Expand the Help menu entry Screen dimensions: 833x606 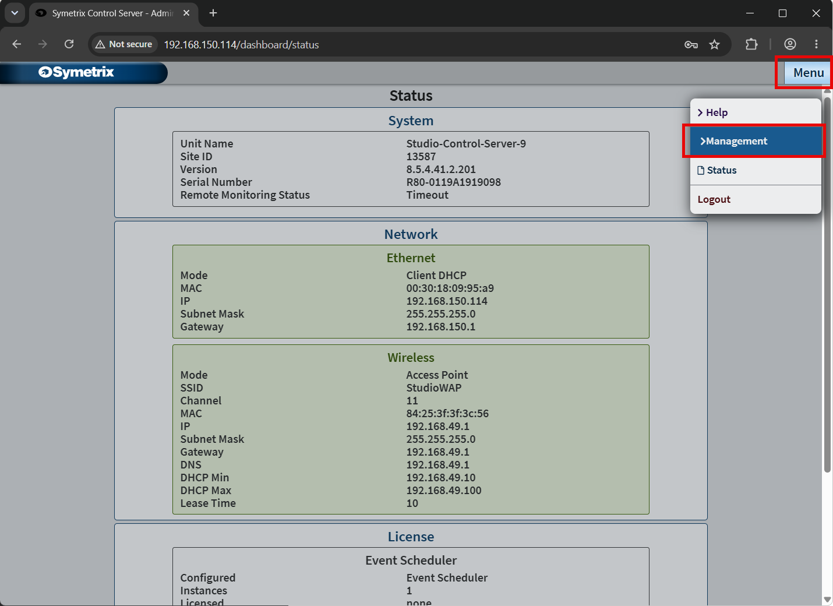[756, 112]
